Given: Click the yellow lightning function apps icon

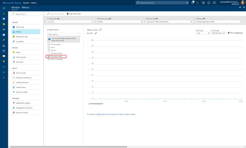Looking at the screenshot, I should pyautogui.click(x=4, y=40).
